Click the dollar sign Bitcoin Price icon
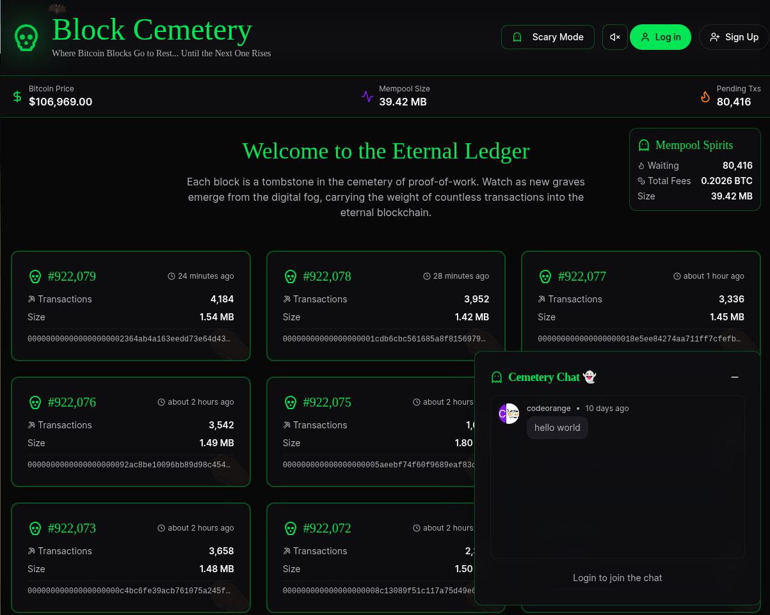The width and height of the screenshot is (770, 615). click(17, 97)
